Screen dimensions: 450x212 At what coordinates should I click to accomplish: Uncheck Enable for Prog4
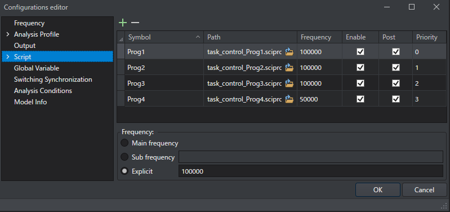[360, 99]
